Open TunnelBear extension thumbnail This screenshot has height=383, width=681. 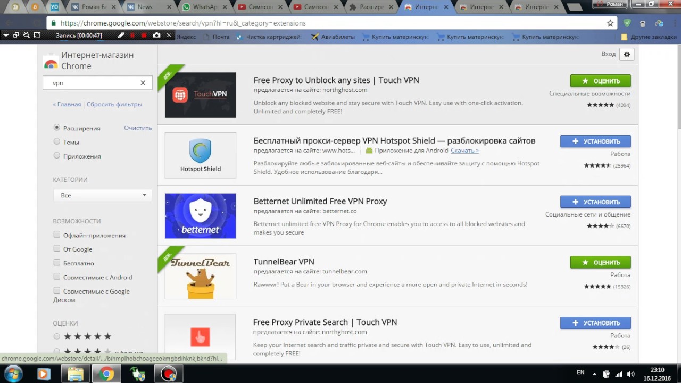click(201, 277)
